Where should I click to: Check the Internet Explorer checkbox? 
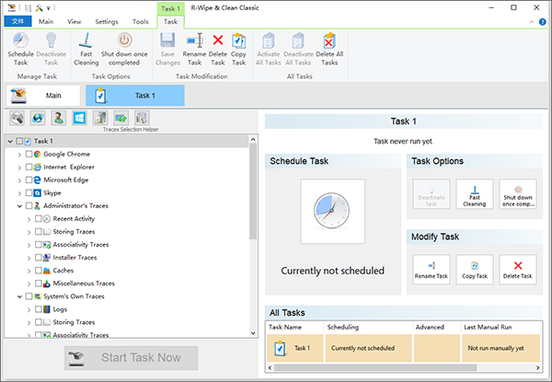click(29, 167)
